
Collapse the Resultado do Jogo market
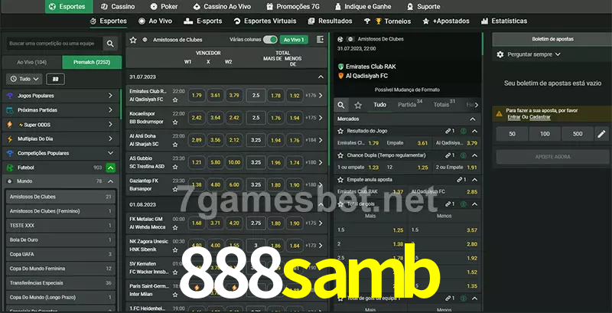pos(474,131)
